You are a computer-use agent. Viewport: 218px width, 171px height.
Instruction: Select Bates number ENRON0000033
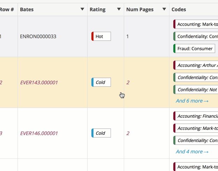tap(38, 37)
